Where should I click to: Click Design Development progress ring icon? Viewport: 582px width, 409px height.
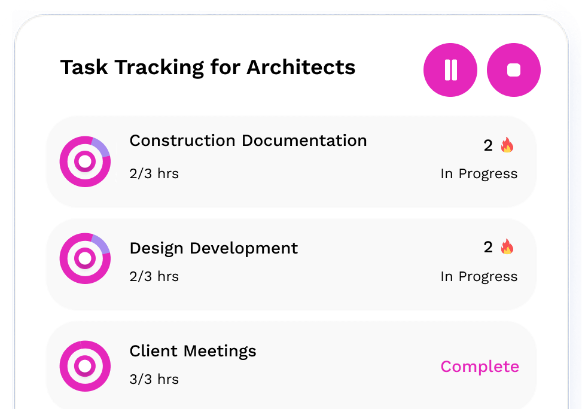85,258
